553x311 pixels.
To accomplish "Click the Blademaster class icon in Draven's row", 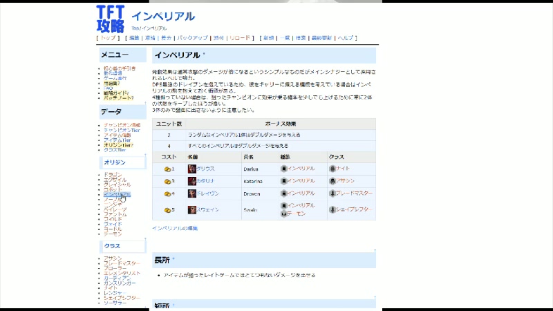I will pos(332,194).
